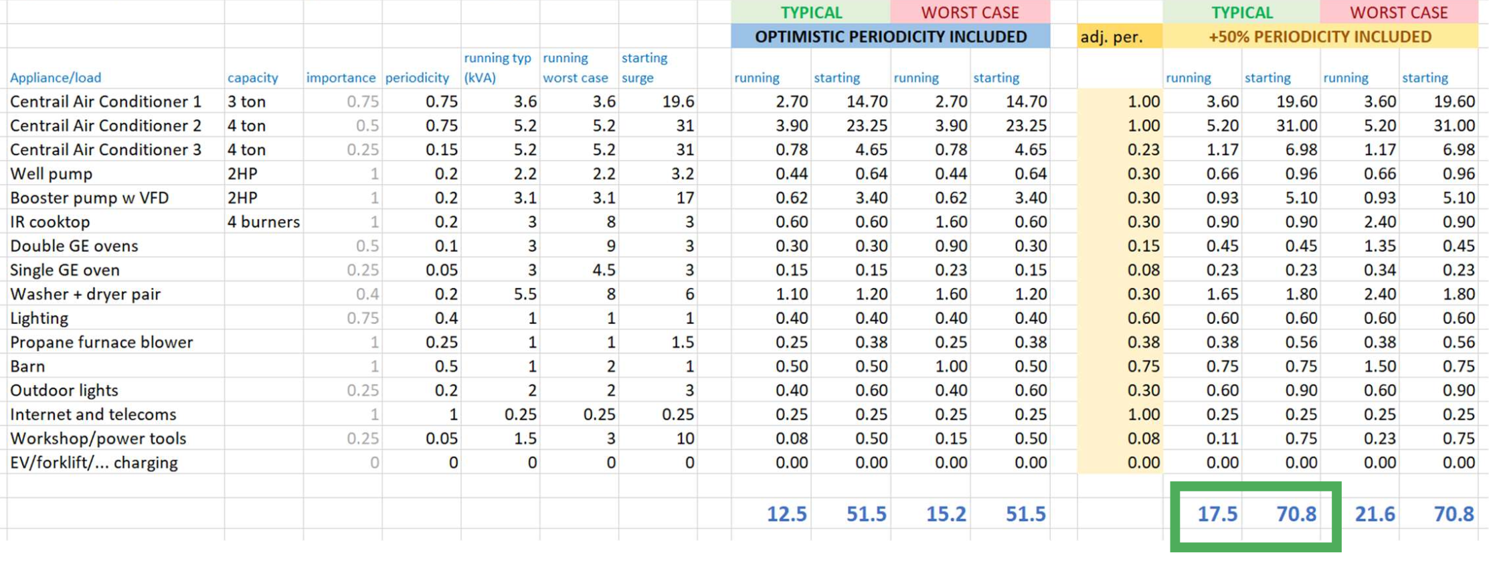Screen dimensions: 1491x565
Task: Click the "Internet and telecoms" cell
Action: [115, 414]
